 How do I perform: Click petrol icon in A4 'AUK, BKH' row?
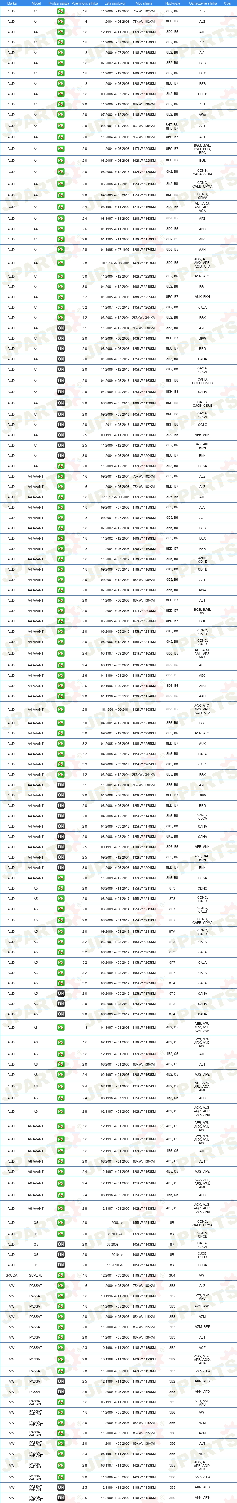[x=61, y=297]
